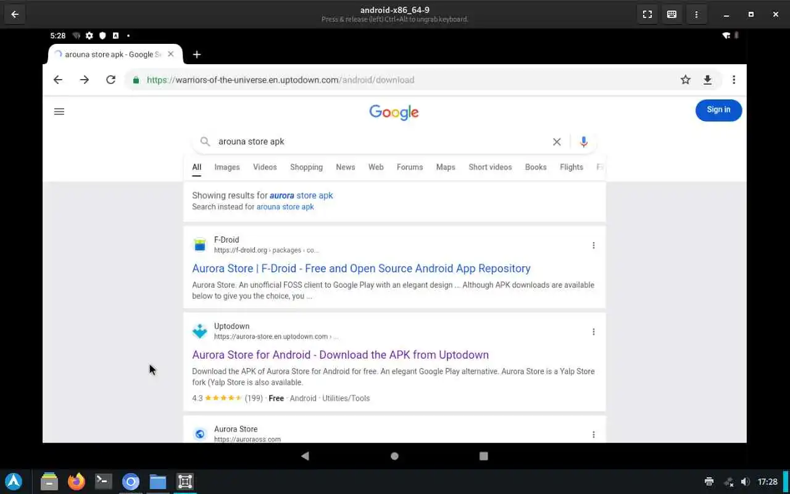The width and height of the screenshot is (790, 494).
Task: Click the magnifier icon in search box
Action: [206, 141]
